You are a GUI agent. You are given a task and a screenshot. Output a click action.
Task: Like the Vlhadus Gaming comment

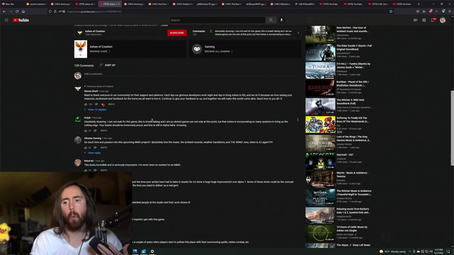[86, 148]
